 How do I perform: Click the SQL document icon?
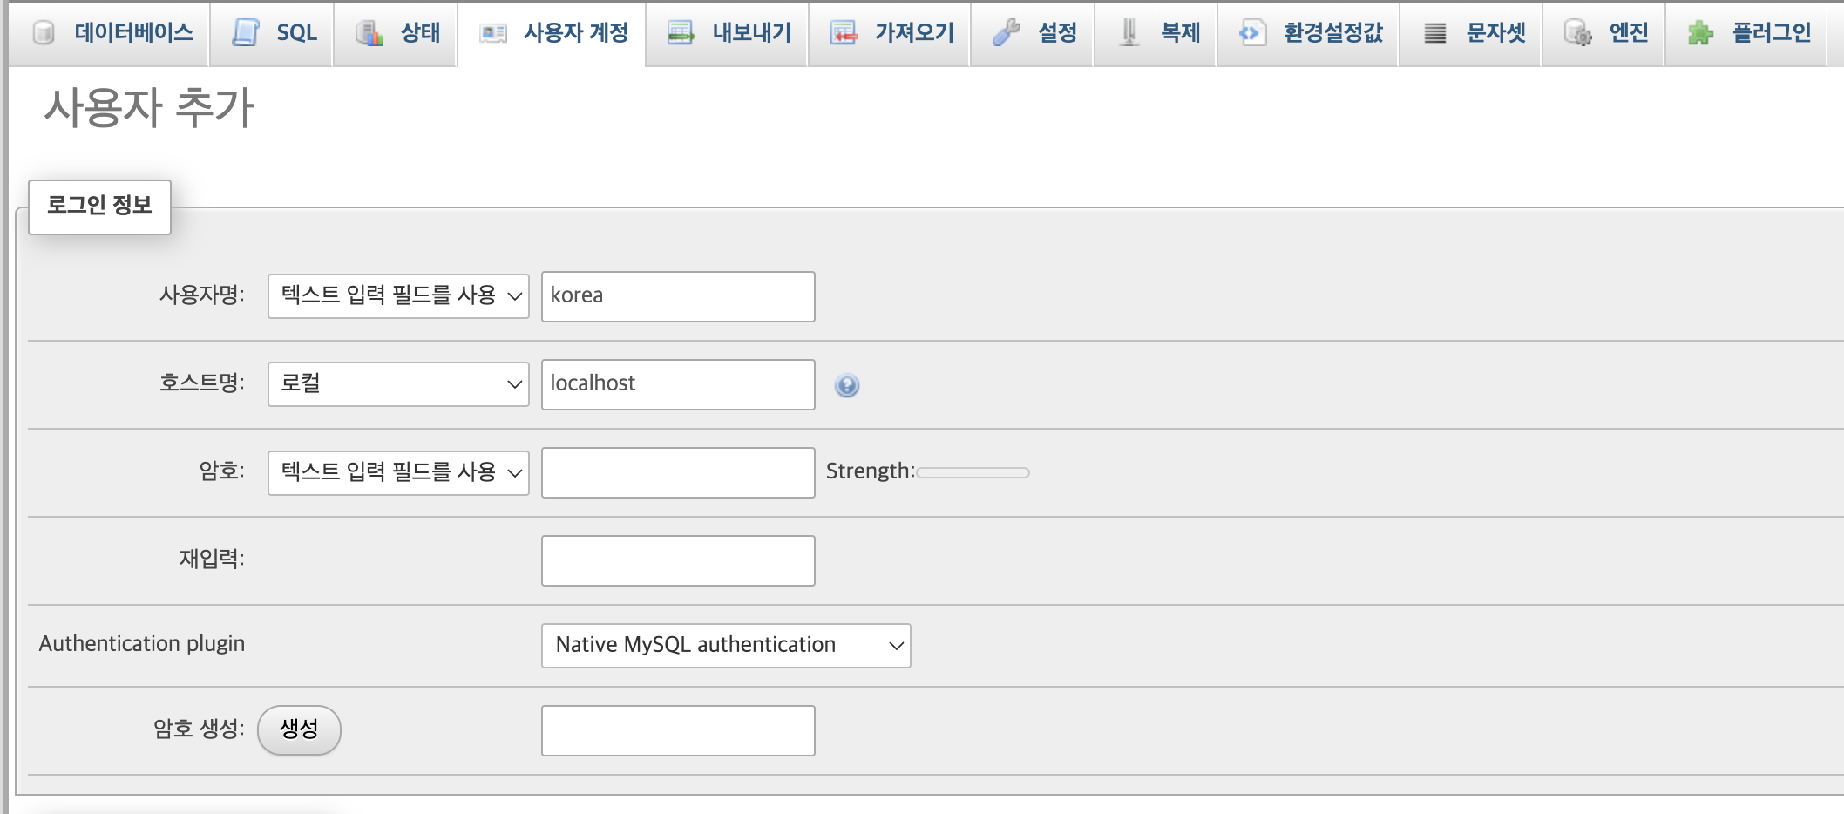pos(246,33)
